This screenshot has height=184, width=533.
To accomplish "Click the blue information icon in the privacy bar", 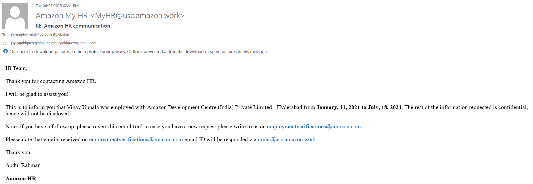I will click(x=5, y=51).
